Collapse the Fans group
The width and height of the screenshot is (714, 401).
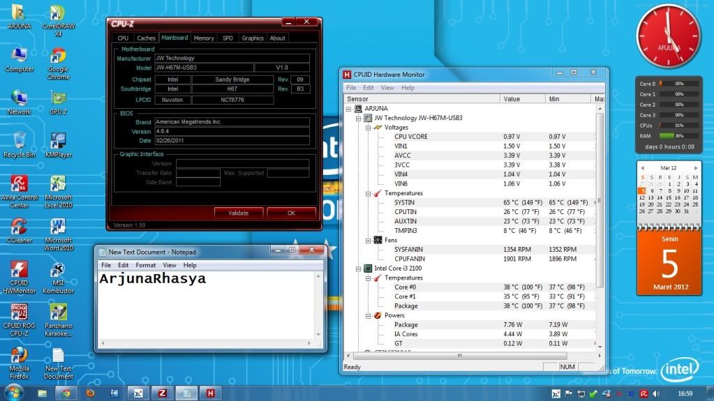(x=368, y=241)
